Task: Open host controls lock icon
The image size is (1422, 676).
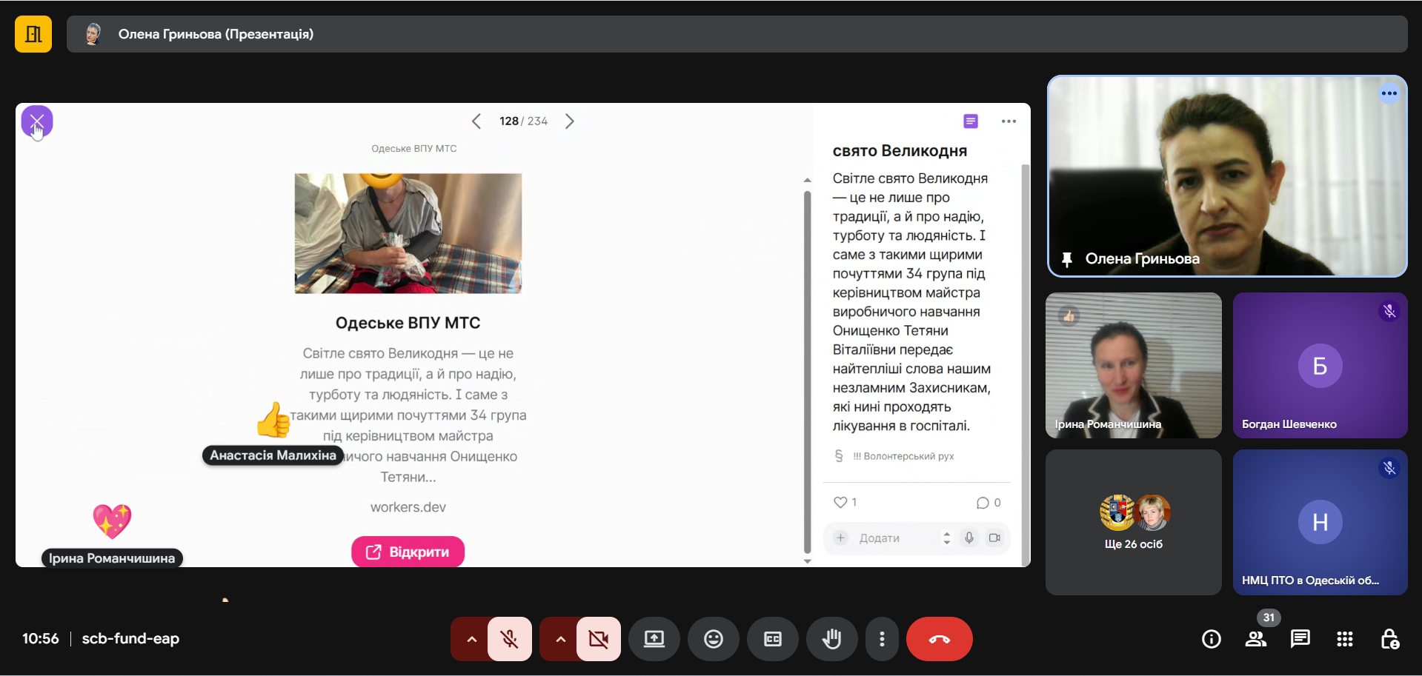Action: pyautogui.click(x=1389, y=639)
